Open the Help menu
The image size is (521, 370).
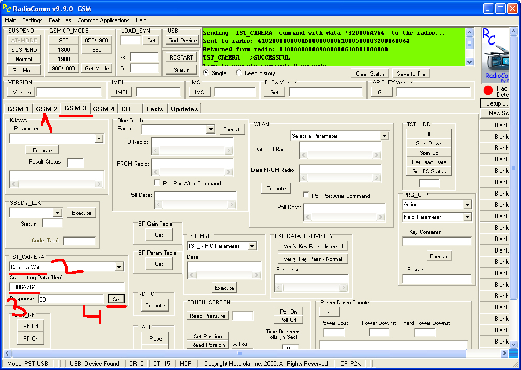tap(141, 20)
